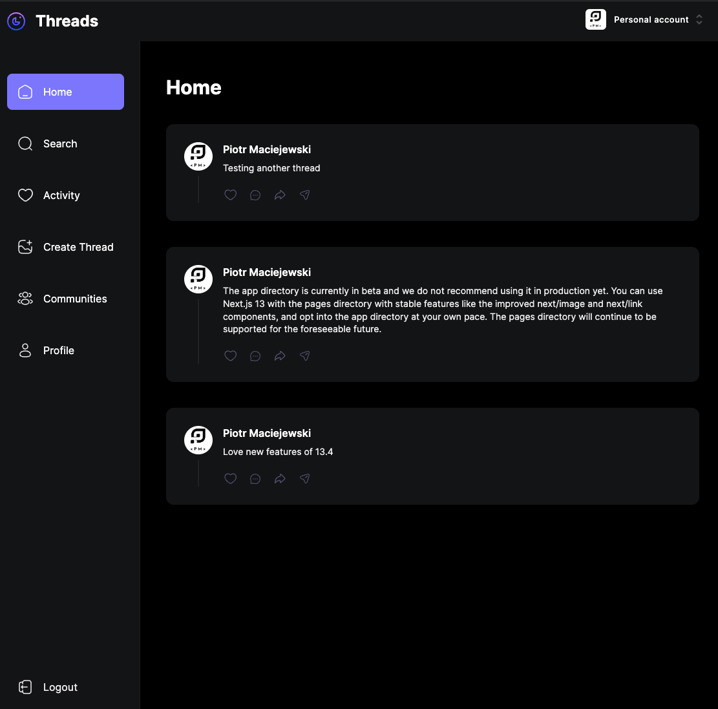718x709 pixels.
Task: Like the "Testing another thread" post
Action: [x=230, y=195]
